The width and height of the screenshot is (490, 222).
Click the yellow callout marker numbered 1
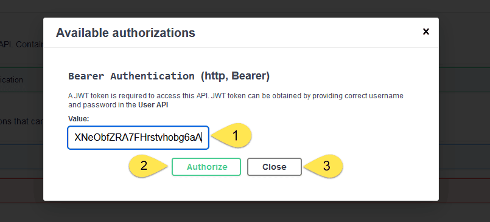pyautogui.click(x=232, y=136)
